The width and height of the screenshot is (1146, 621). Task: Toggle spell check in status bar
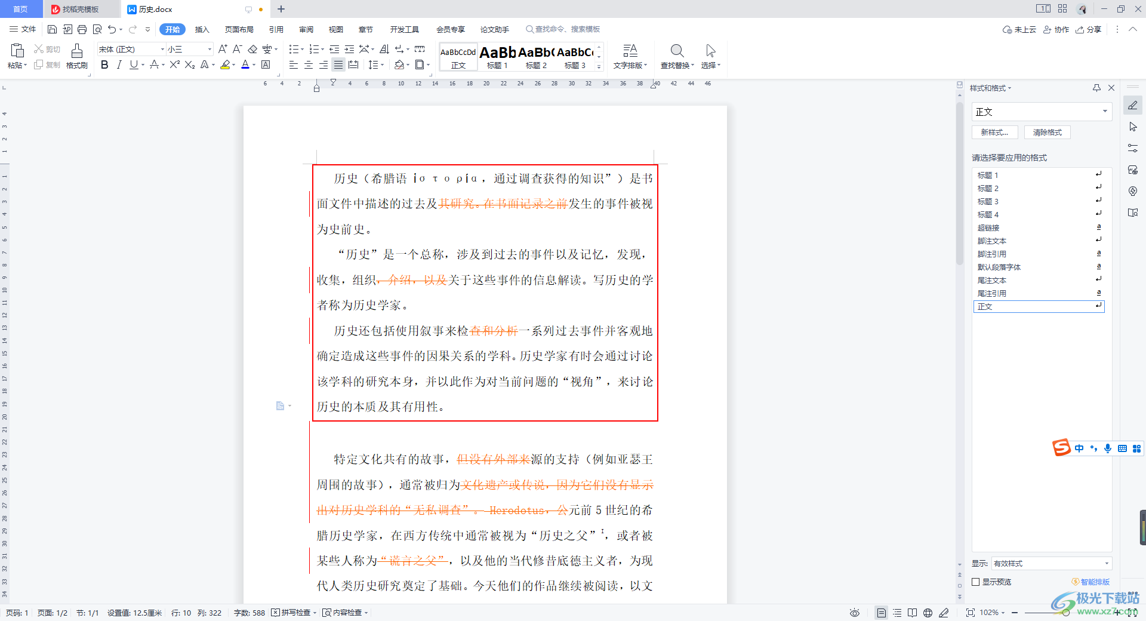(292, 613)
